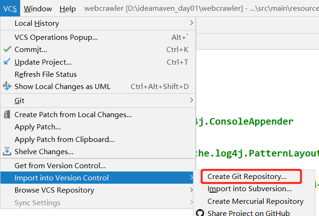Expand the Git submenu arrow

click(x=191, y=100)
